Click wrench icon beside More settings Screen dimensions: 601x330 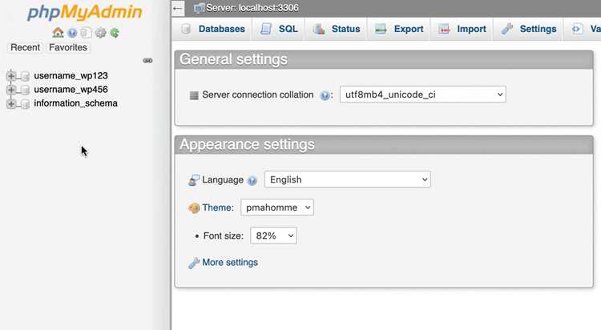click(x=194, y=263)
